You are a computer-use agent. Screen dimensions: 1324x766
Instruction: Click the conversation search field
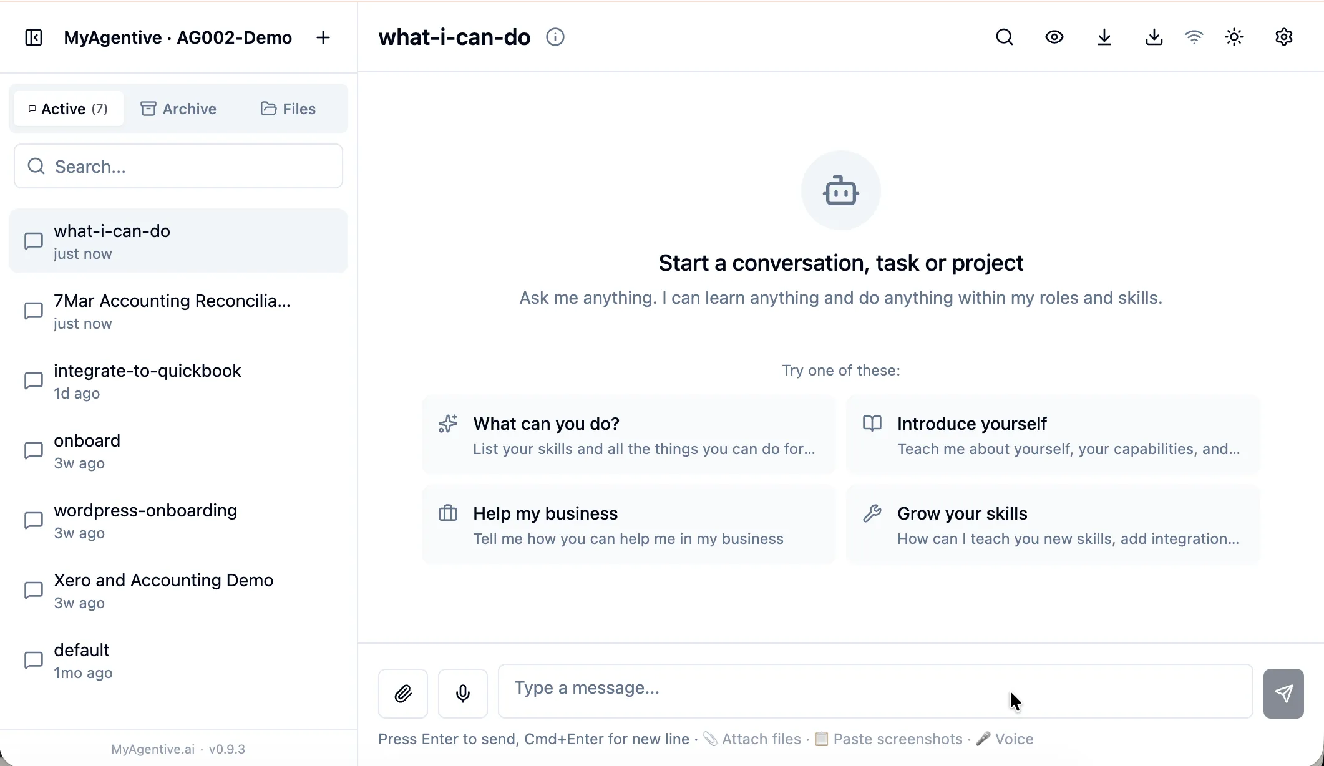pyautogui.click(x=178, y=166)
